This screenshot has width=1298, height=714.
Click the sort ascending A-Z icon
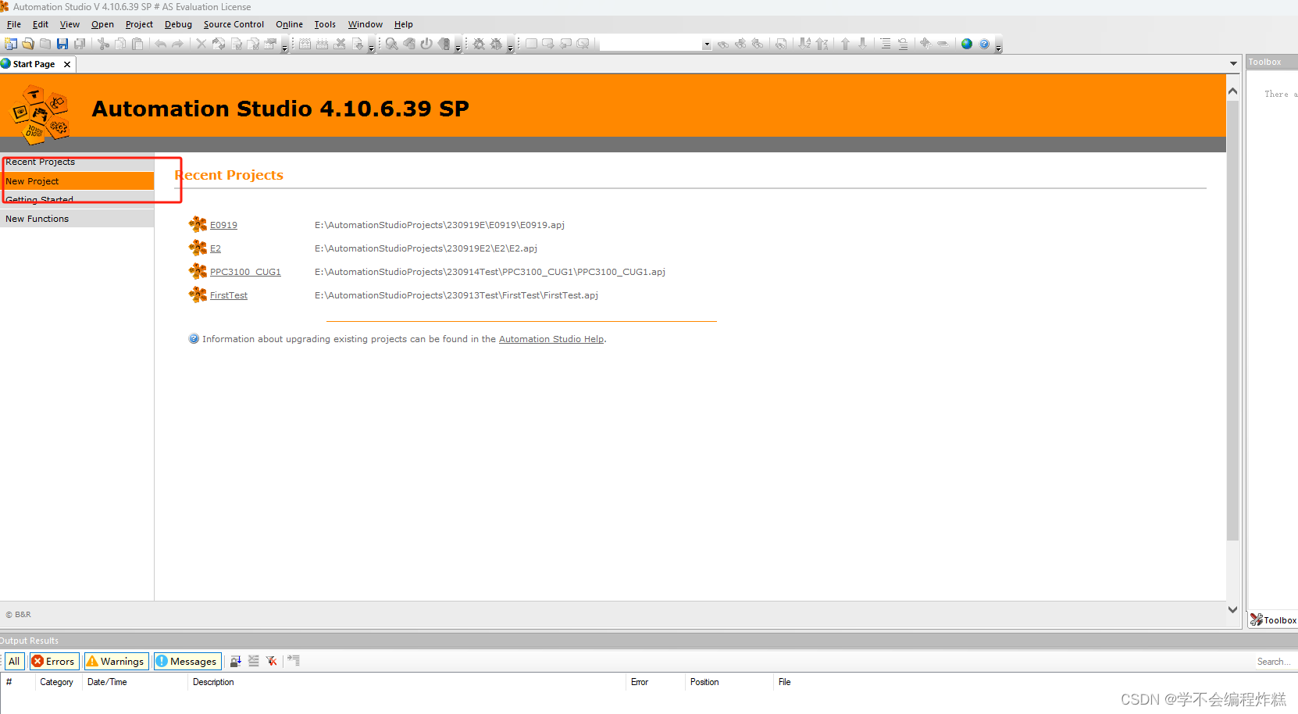click(x=804, y=44)
